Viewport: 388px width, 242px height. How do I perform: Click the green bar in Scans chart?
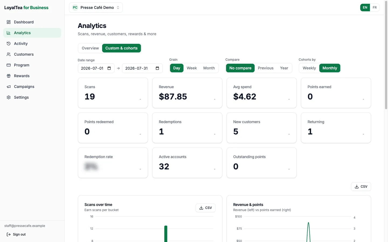tap(166, 234)
